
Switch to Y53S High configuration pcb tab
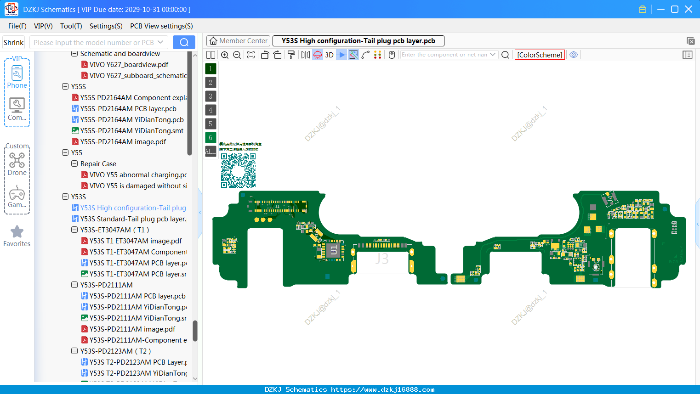pos(359,41)
